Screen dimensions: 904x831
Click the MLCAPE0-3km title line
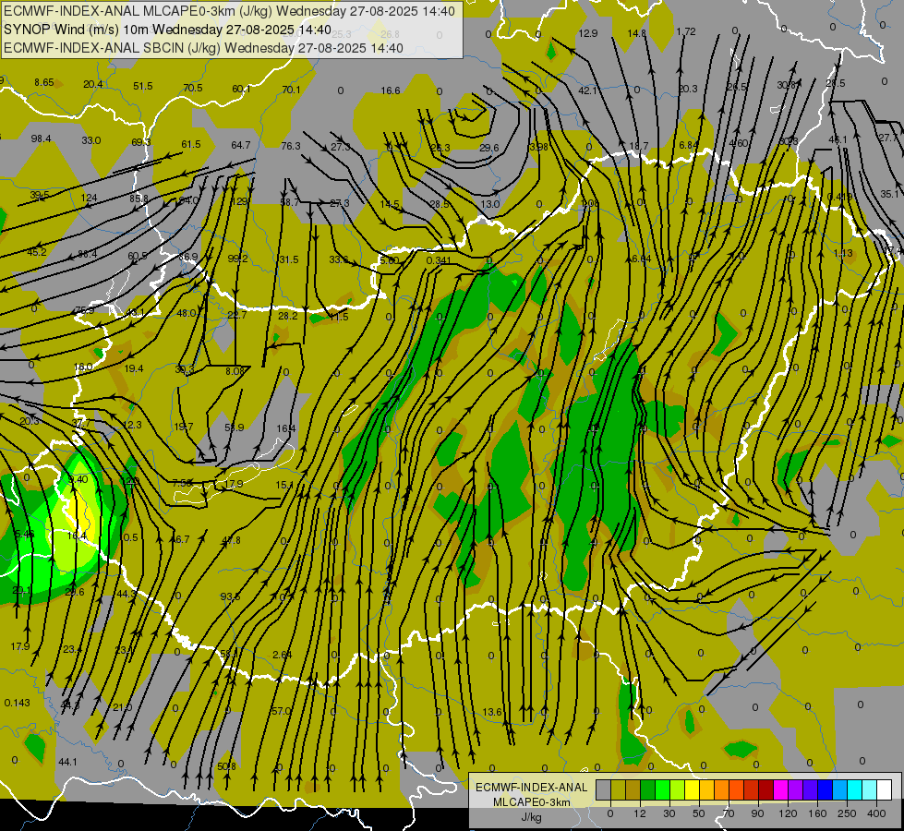(x=229, y=11)
